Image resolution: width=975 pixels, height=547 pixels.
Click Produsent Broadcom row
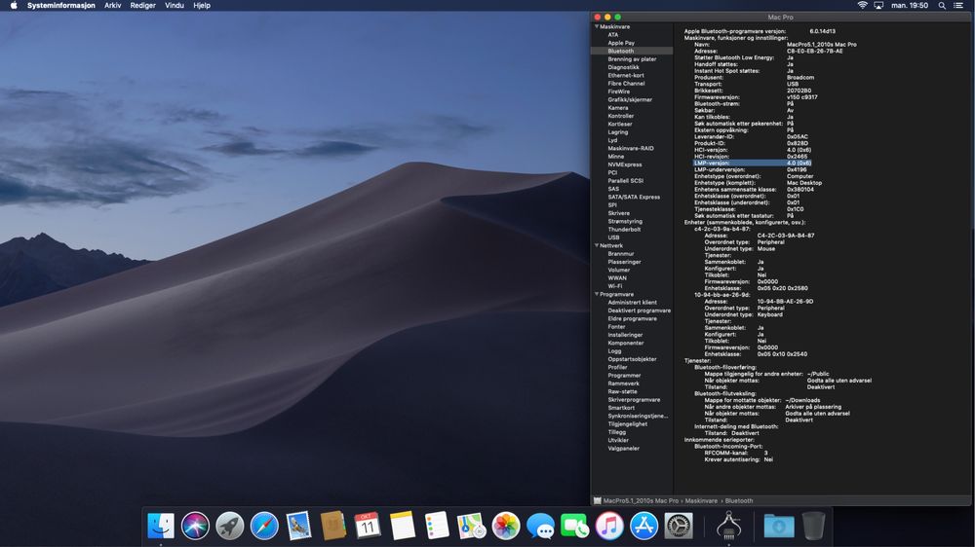click(x=755, y=78)
